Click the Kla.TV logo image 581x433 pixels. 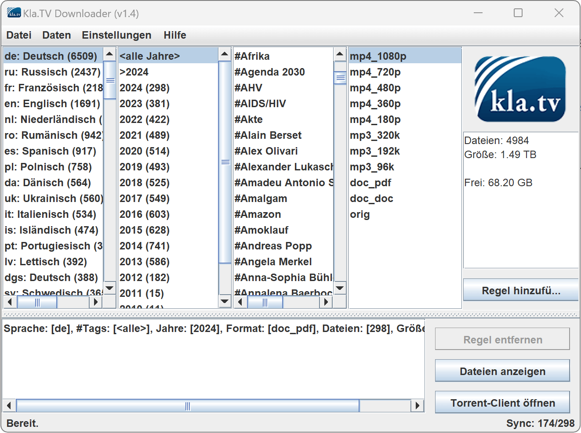(x=520, y=89)
